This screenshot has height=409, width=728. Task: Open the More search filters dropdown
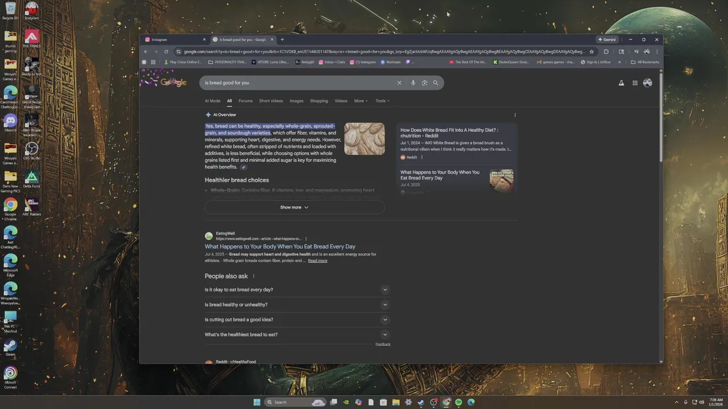coord(361,101)
